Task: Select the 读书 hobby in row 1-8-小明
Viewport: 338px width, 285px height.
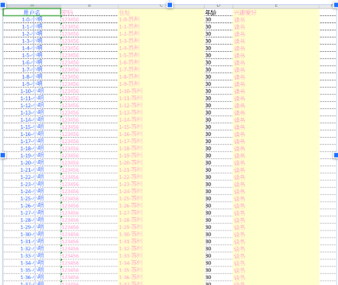Action: pyautogui.click(x=276, y=77)
